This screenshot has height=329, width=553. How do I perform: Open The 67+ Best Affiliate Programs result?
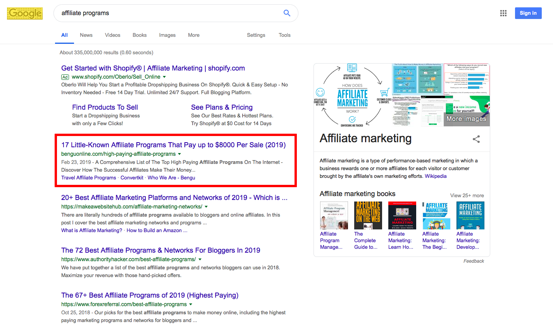(x=150, y=295)
